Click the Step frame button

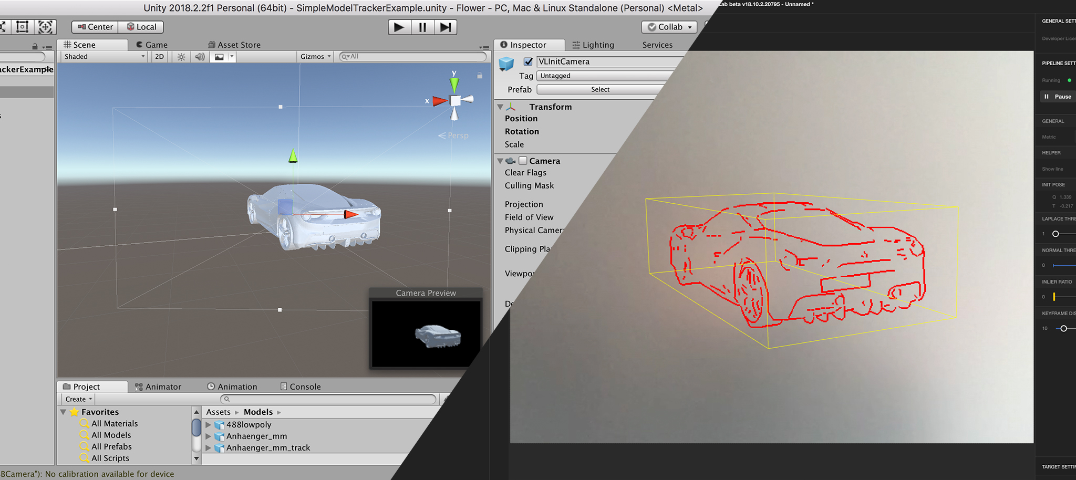click(x=446, y=27)
